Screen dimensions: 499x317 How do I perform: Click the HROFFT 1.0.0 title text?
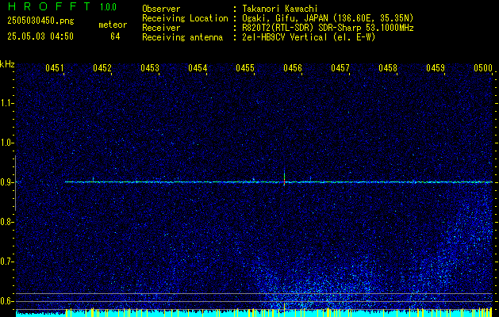(x=62, y=6)
